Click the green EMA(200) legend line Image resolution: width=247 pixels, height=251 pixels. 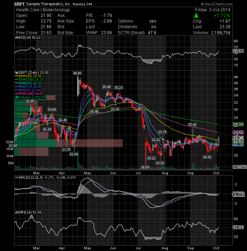17,80
